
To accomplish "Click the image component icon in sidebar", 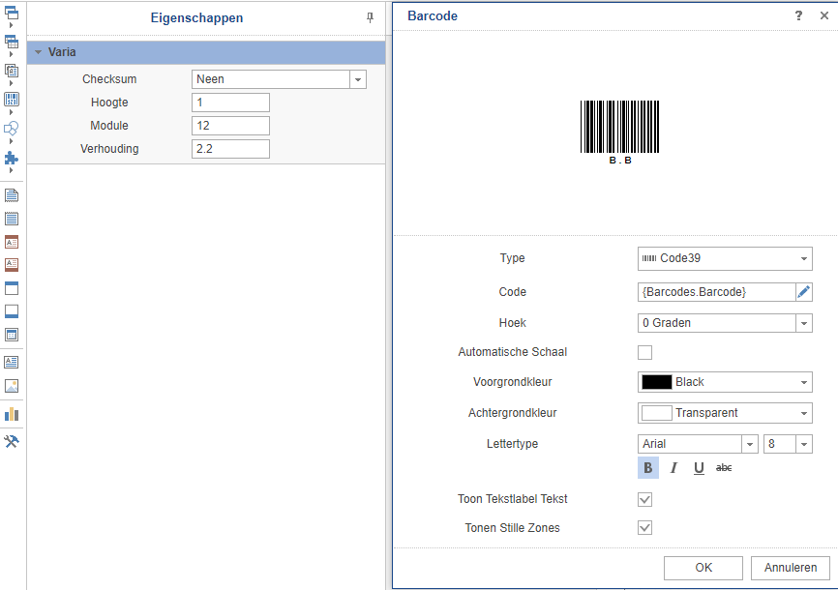I will pyautogui.click(x=12, y=386).
